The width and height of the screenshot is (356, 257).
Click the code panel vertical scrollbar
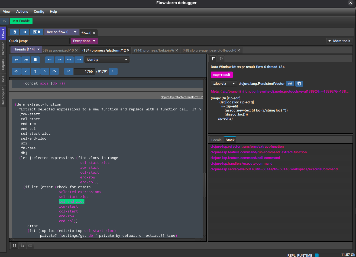click(x=205, y=186)
